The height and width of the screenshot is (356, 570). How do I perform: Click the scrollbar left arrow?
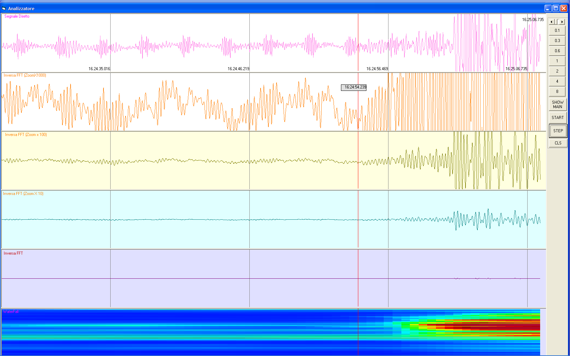click(x=551, y=22)
